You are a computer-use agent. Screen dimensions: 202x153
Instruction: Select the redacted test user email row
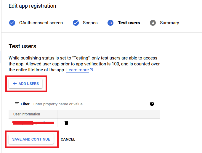coord(33,123)
